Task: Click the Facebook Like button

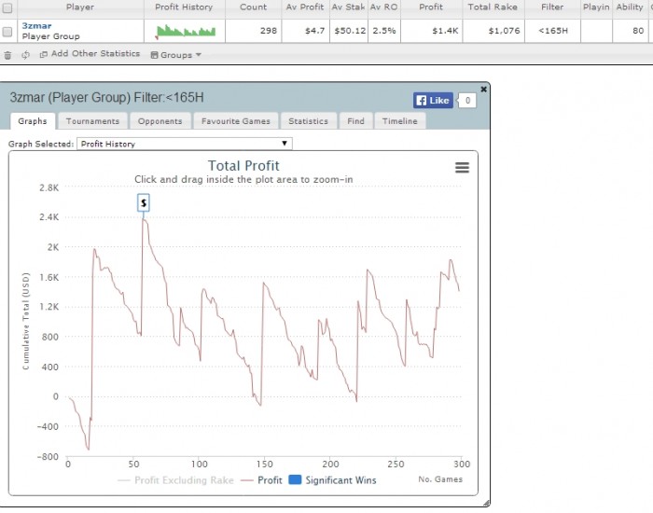Action: pos(433,101)
